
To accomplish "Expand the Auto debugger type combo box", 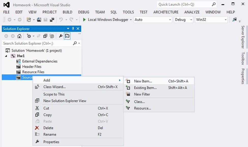I will 153,20.
